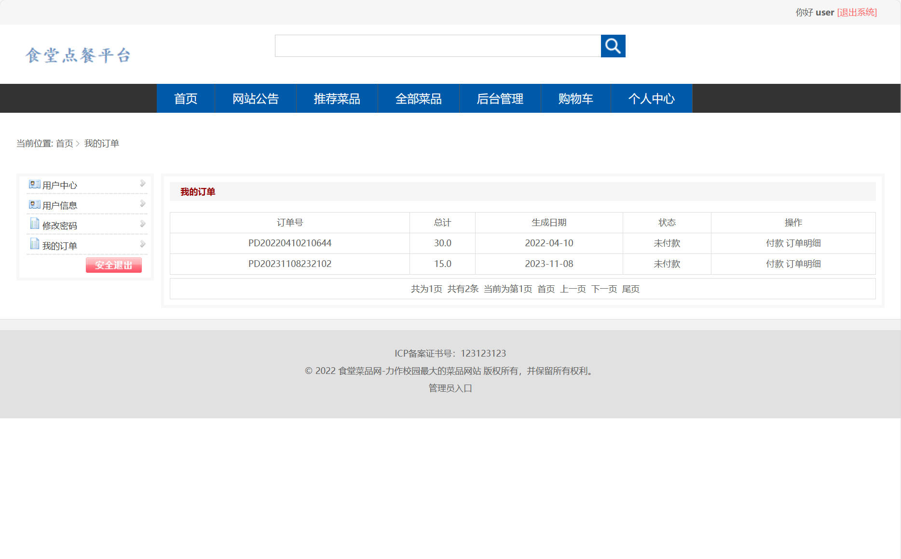Click the 管理员入口 footer link
Screen dimensions: 901x559
[x=450, y=388]
